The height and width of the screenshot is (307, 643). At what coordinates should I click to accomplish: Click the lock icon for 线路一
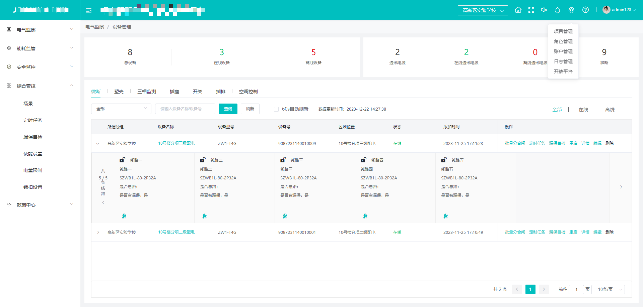click(123, 160)
